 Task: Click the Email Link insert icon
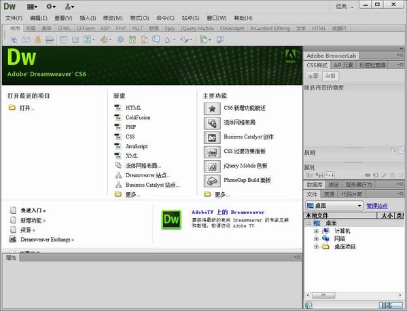pyautogui.click(x=26, y=39)
